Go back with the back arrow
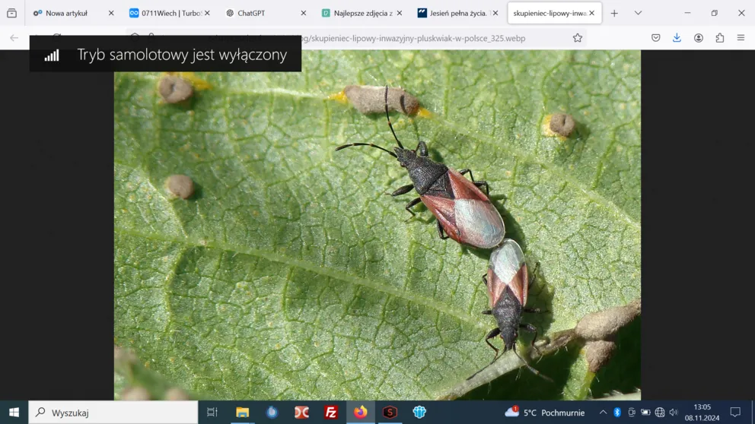Screen dimensions: 755x424 coord(14,37)
